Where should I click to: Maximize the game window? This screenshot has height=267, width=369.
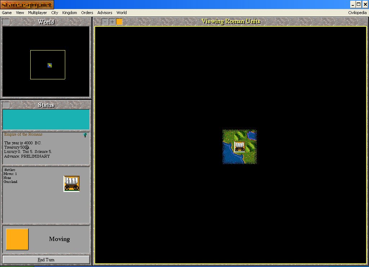point(359,4)
